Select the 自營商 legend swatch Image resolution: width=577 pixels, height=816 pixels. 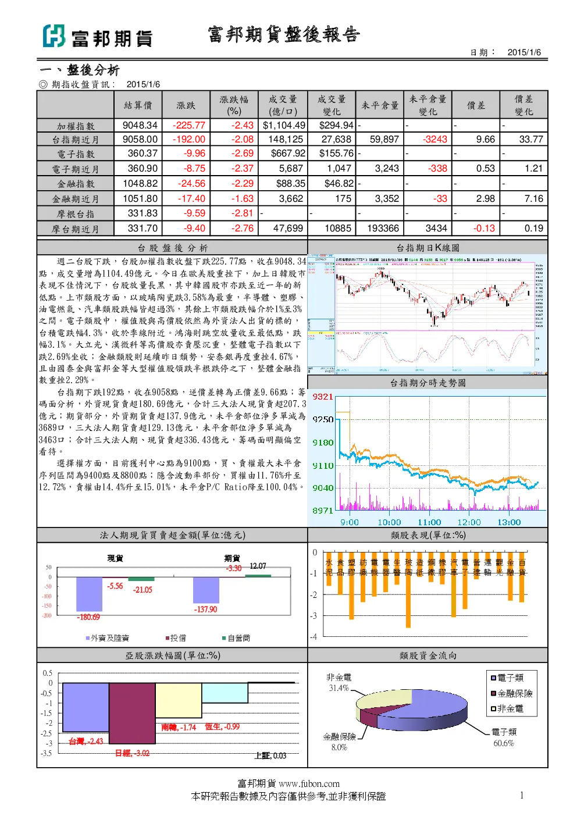tap(225, 638)
